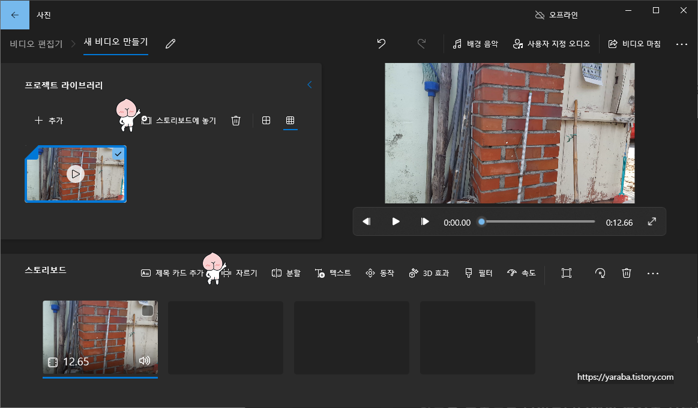The image size is (698, 408).
Task: Uncheck the library video clip checkbox
Action: tap(118, 154)
